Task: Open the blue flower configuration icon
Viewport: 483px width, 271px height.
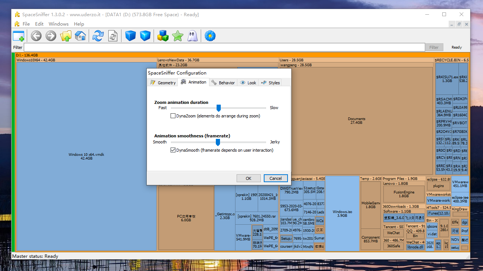Action: tap(210, 36)
